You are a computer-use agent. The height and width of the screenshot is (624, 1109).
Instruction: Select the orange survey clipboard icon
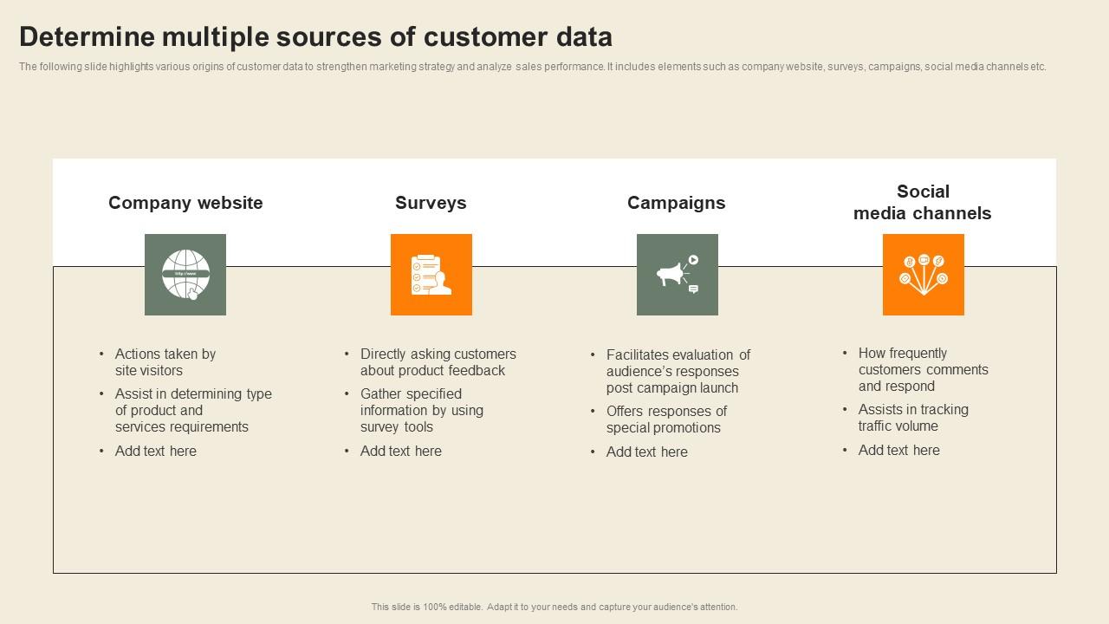[x=431, y=275]
